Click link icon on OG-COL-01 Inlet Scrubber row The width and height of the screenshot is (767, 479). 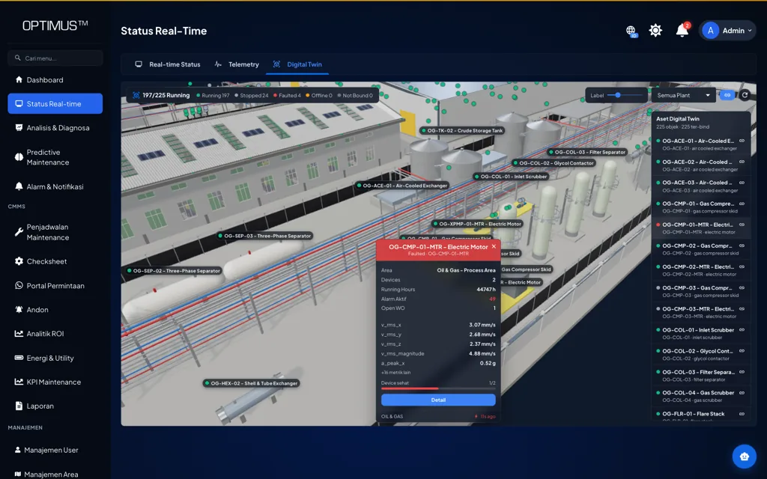click(742, 330)
